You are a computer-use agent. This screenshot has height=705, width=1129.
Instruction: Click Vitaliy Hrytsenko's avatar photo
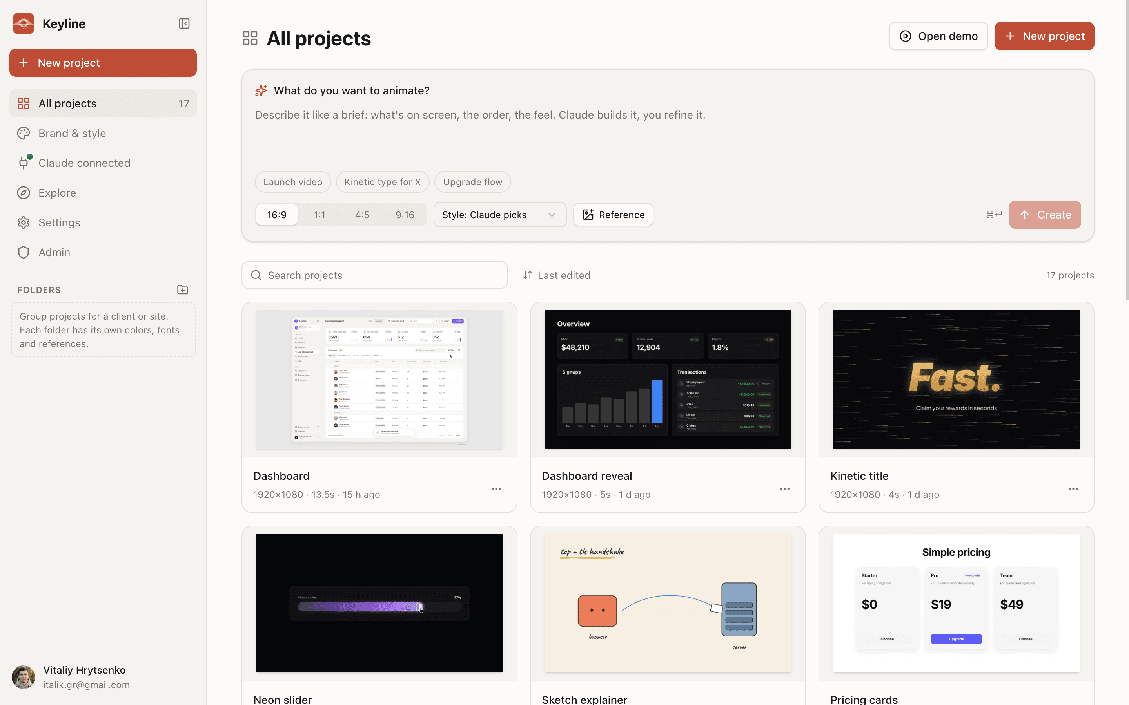tap(24, 677)
